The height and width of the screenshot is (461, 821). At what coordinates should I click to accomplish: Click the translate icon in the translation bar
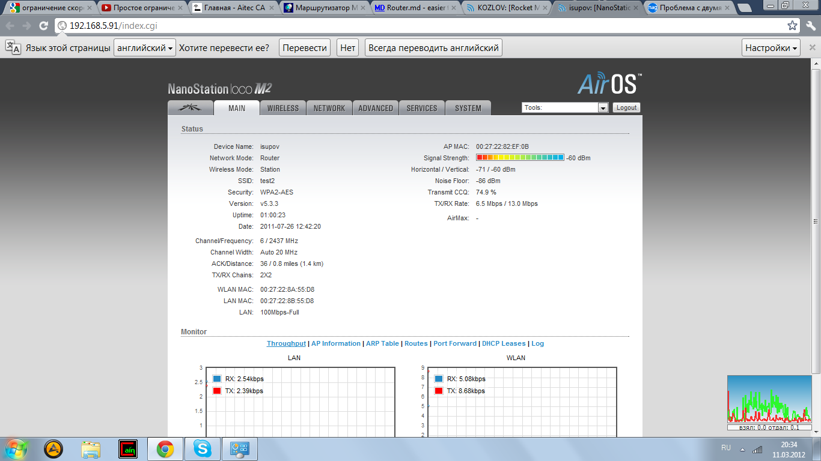[x=13, y=48]
